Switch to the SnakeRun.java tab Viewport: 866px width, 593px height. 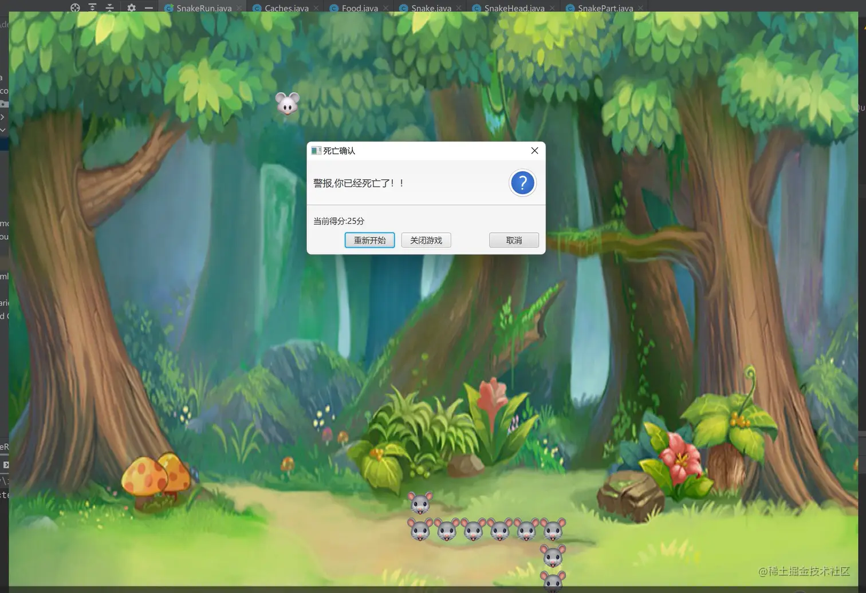(204, 8)
